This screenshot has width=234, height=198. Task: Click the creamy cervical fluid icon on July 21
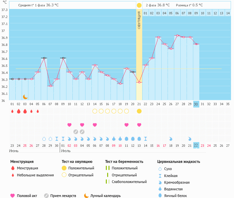click(x=190, y=139)
